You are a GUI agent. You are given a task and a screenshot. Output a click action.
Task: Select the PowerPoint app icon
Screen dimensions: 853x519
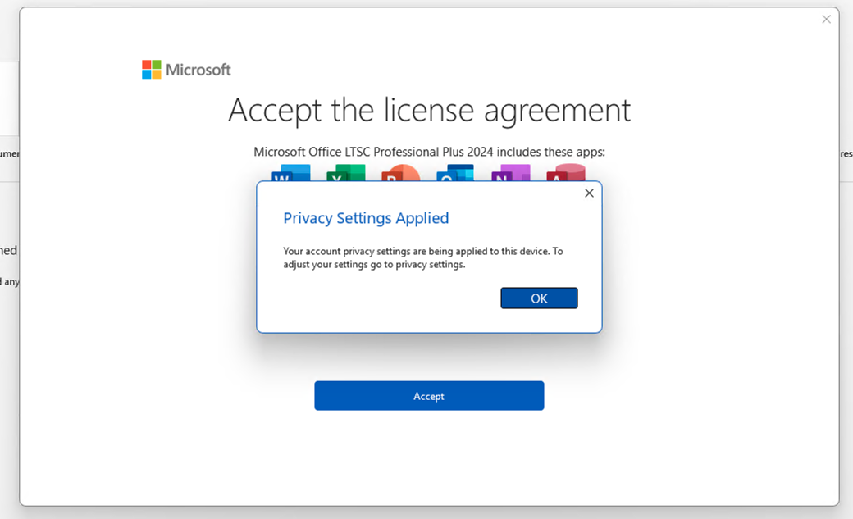399,175
